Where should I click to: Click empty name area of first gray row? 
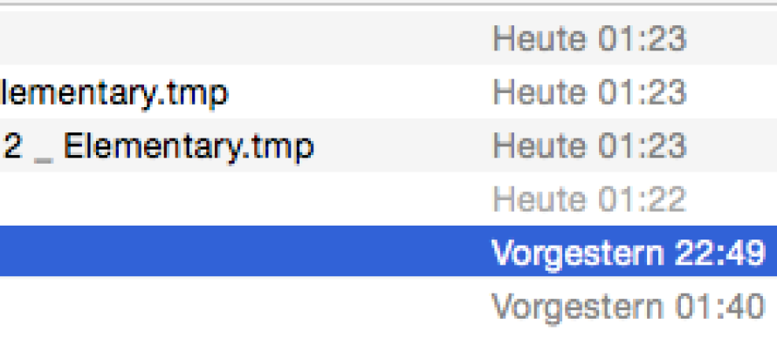pyautogui.click(x=237, y=38)
